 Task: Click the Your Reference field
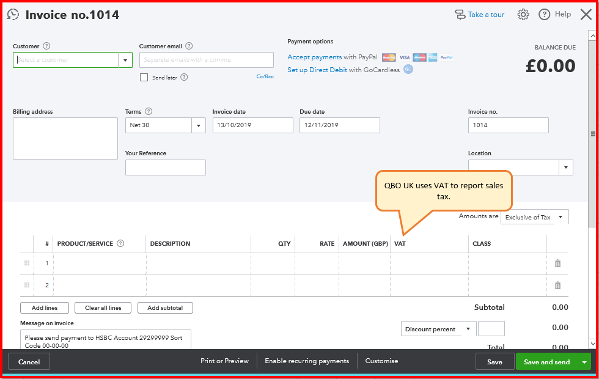[166, 167]
